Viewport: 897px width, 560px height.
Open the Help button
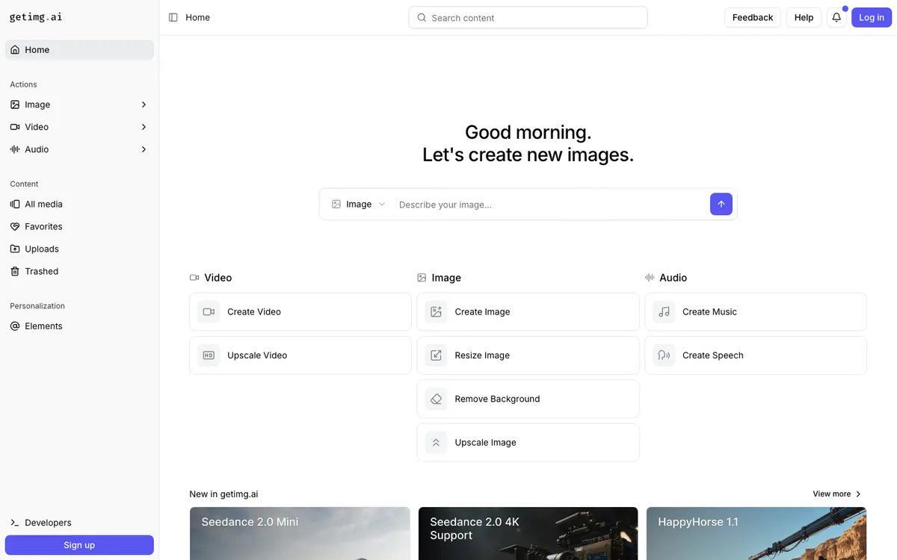pyautogui.click(x=804, y=17)
